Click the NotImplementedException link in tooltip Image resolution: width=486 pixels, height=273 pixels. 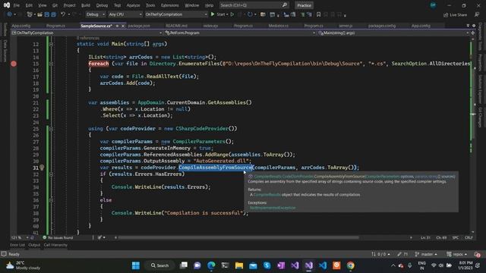pos(273,208)
